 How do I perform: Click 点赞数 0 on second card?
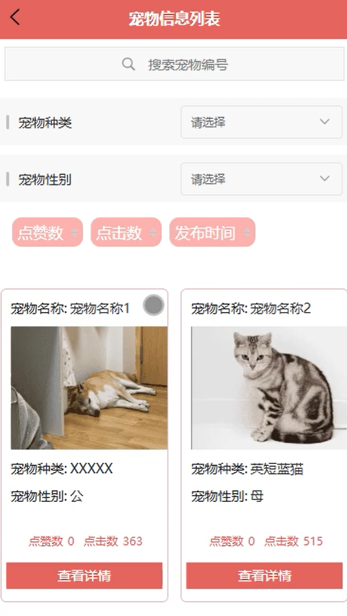232,541
